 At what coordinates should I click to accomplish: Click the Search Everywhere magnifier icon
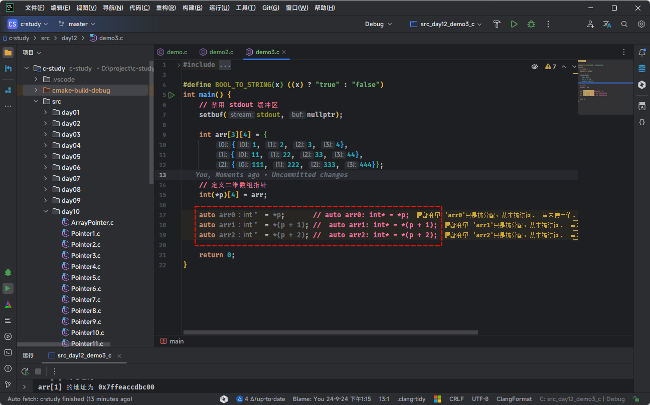click(x=624, y=24)
